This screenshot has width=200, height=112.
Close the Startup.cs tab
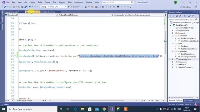[x=38, y=12]
